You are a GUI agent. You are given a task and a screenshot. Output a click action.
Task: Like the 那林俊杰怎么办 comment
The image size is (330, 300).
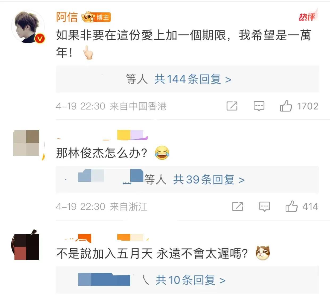291,206
